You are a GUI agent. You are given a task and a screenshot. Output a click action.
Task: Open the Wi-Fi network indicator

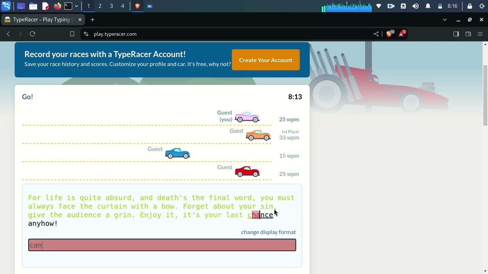379,6
